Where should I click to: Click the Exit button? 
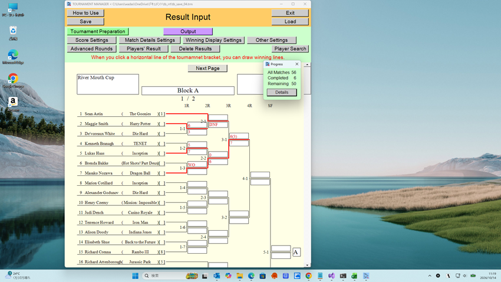click(x=290, y=13)
